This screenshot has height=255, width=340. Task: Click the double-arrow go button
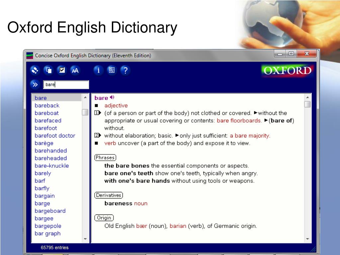(x=35, y=84)
